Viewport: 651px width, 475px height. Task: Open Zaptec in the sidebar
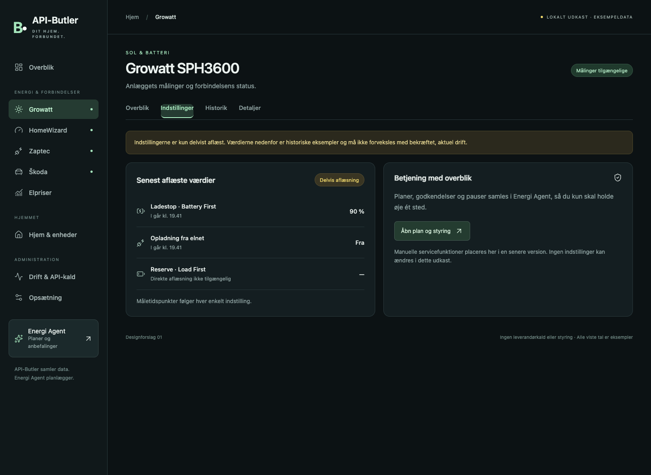point(53,151)
